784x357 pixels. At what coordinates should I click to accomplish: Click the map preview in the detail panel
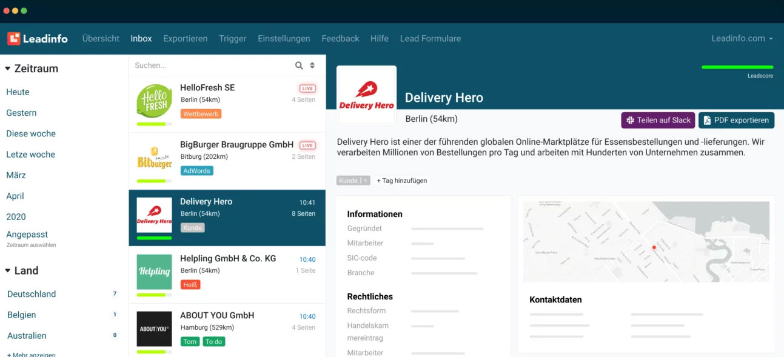646,242
